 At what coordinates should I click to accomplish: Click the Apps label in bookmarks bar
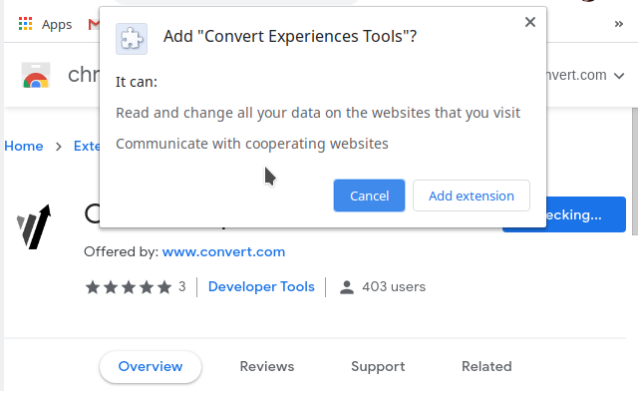coord(57,24)
